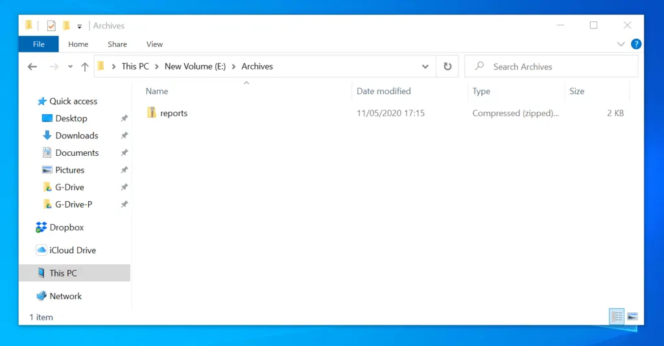Refresh the Archives folder view
The width and height of the screenshot is (664, 346).
pyautogui.click(x=447, y=66)
